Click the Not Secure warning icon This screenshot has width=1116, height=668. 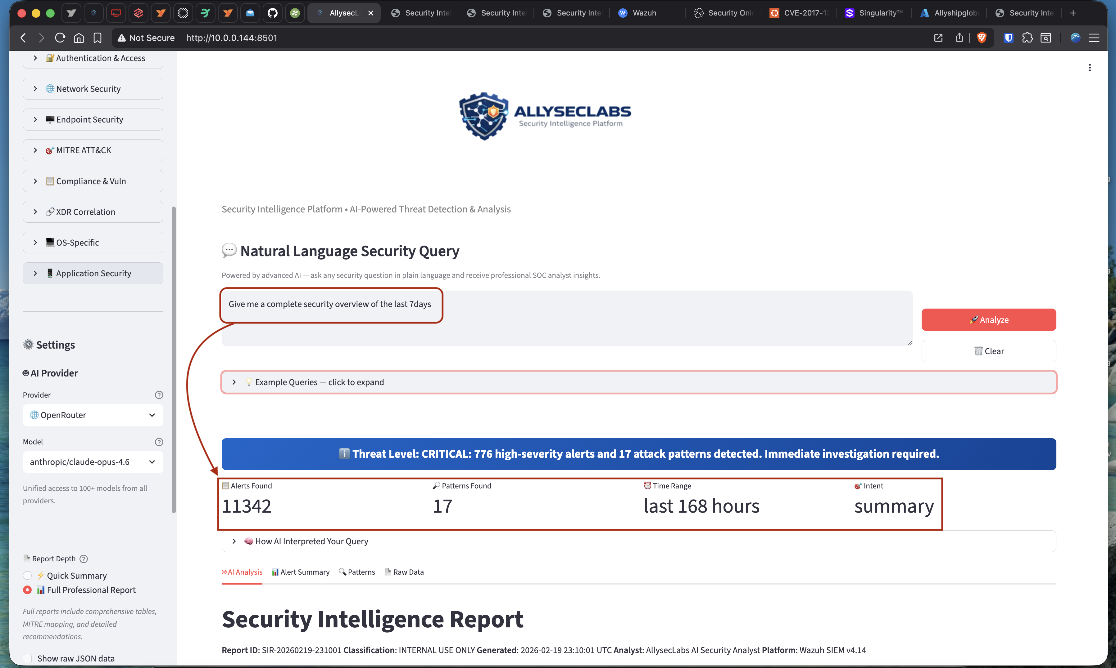(x=121, y=38)
